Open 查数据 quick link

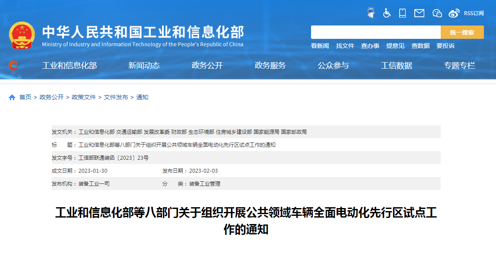420,46
